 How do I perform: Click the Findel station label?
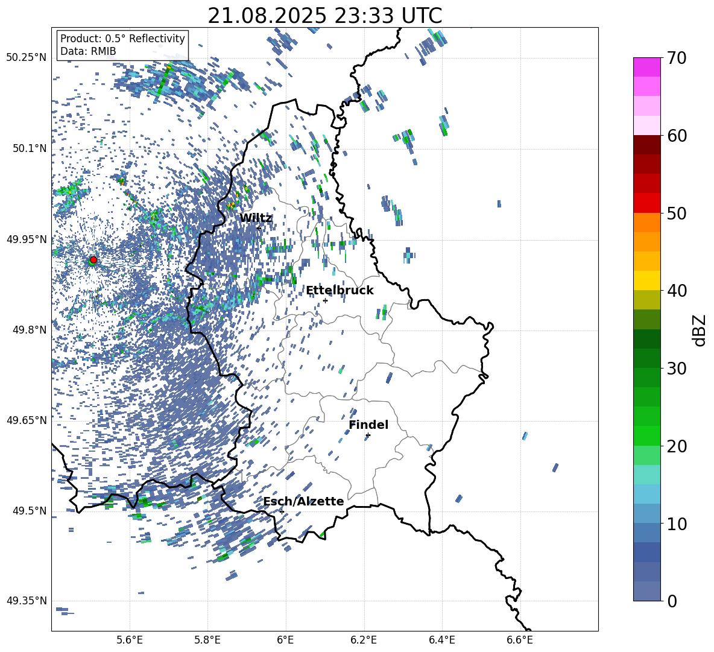click(368, 425)
